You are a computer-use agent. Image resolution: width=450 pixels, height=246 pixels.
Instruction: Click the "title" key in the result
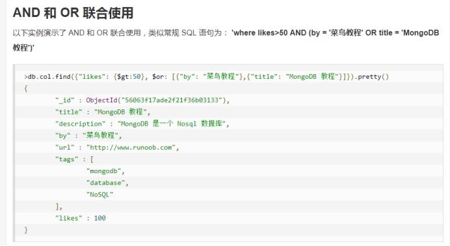tap(68, 112)
